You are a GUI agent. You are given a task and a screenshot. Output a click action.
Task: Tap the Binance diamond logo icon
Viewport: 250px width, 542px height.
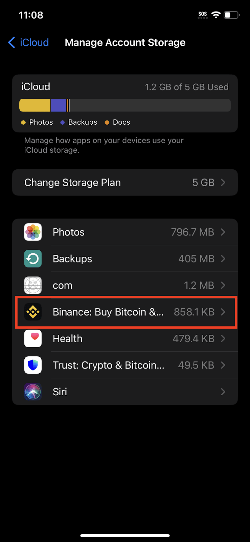coord(33,312)
